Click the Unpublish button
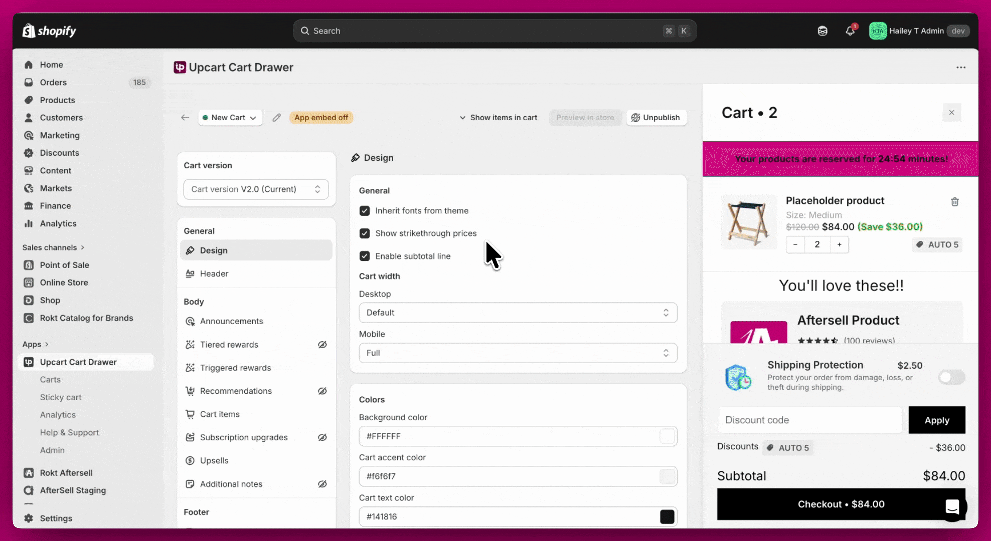 tap(656, 118)
